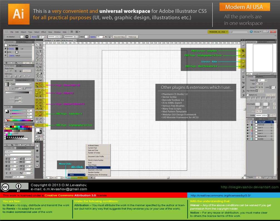This screenshot has height=221, width=280.
Task: Click the Preferences button
Action: 132,37
